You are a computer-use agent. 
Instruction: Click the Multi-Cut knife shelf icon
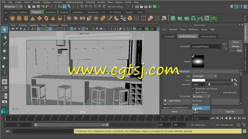[109, 18]
